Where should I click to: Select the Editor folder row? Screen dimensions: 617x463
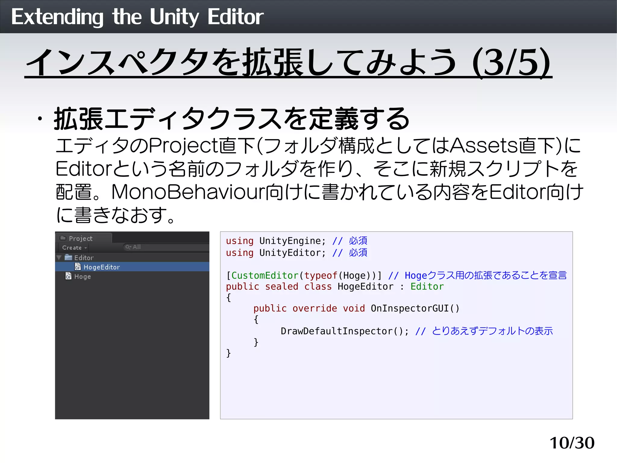pos(132,258)
